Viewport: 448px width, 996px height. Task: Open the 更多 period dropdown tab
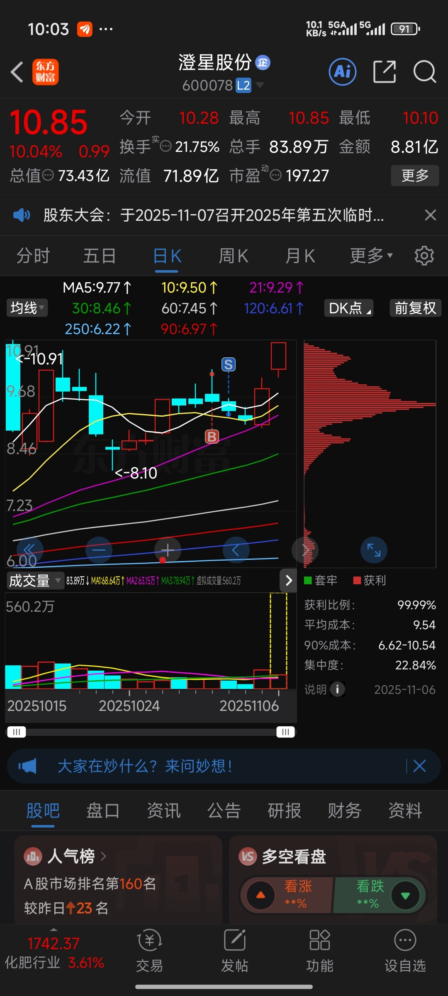pyautogui.click(x=371, y=256)
